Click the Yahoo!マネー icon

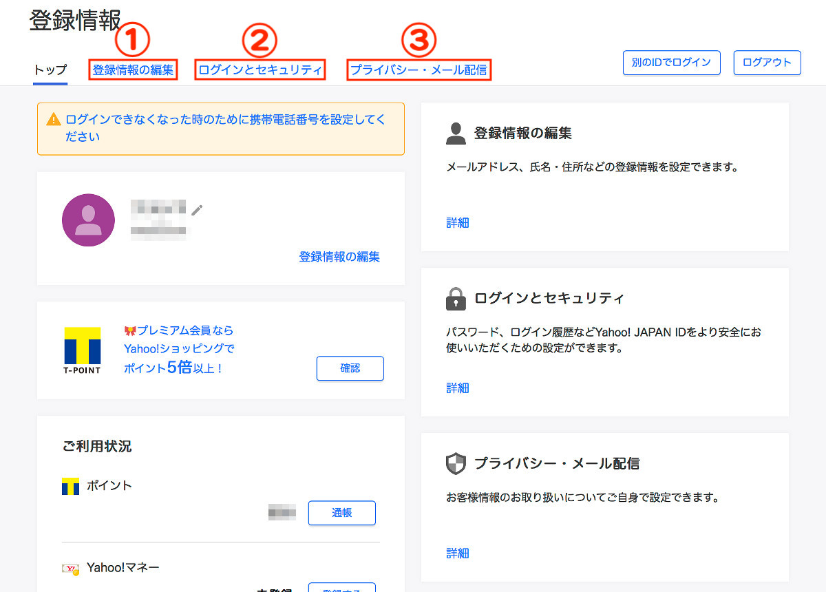pos(70,569)
